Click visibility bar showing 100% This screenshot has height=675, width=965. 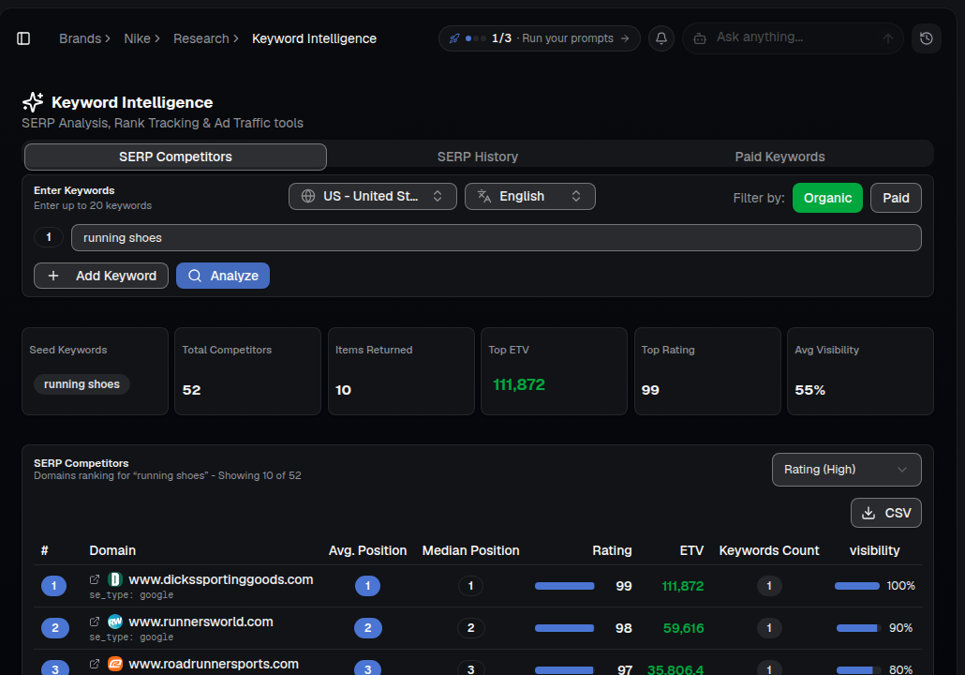tap(856, 586)
